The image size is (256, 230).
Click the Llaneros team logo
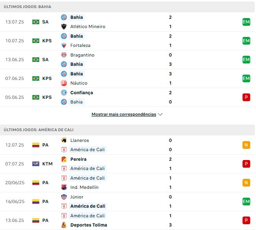64,140
